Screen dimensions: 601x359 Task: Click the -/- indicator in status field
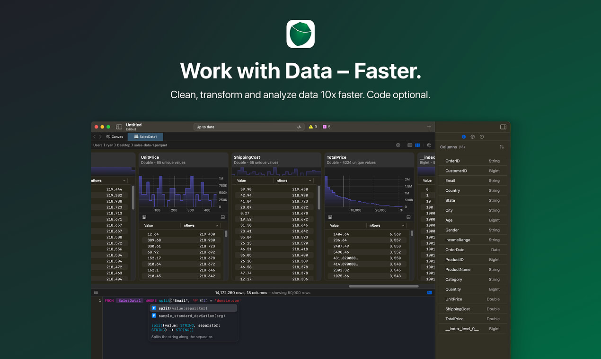pos(299,127)
